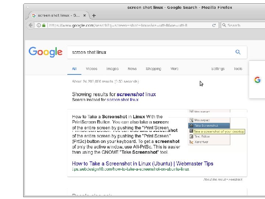Close the 'screen shot linux' tab
Screen dimensions: 265x199
click(x=85, y=15)
